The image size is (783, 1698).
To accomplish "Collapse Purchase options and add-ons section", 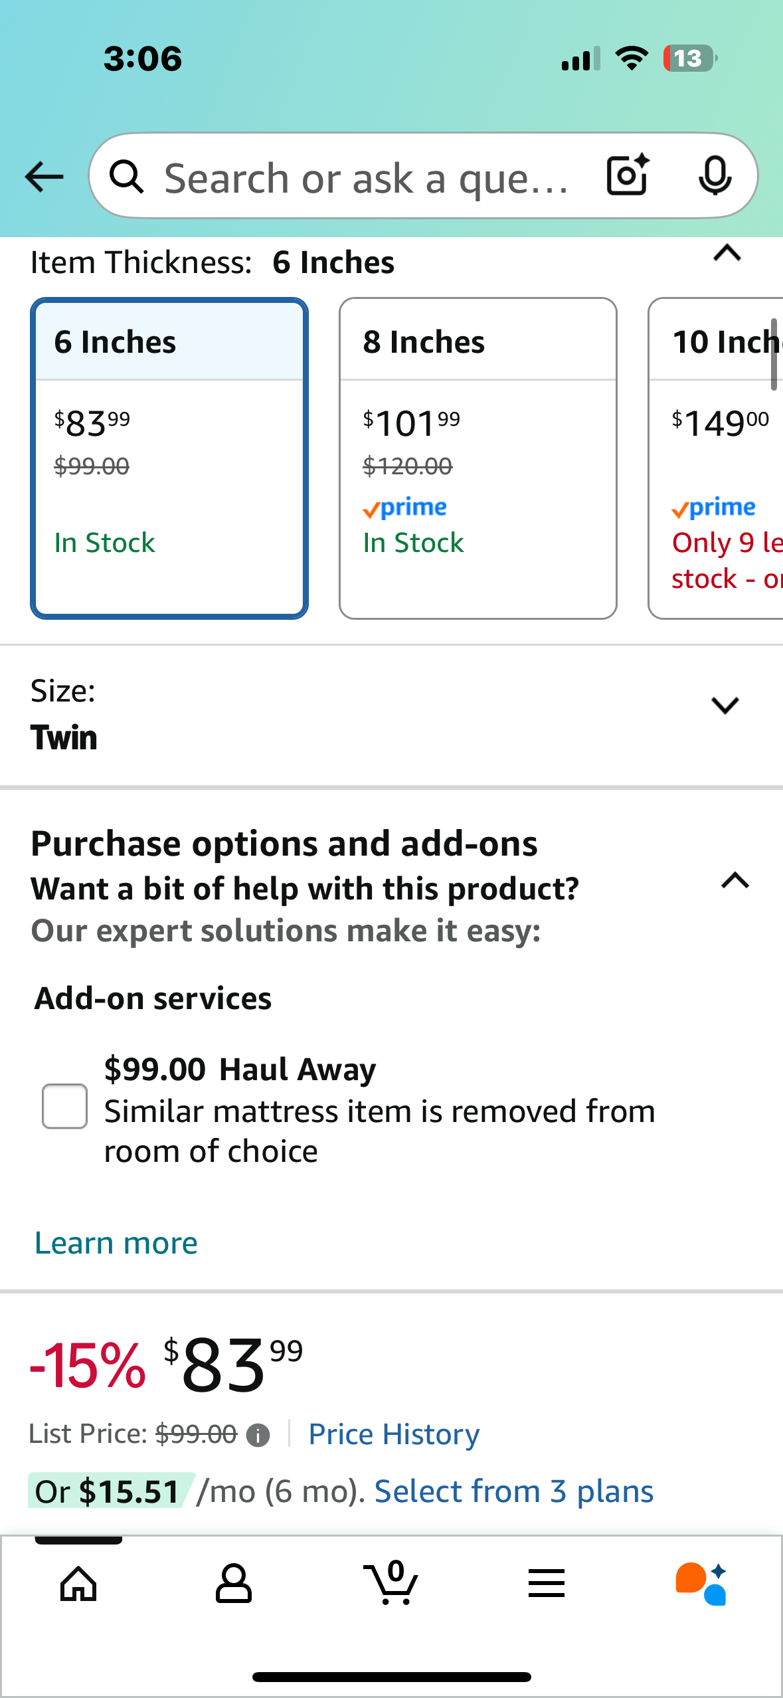I will click(x=735, y=881).
